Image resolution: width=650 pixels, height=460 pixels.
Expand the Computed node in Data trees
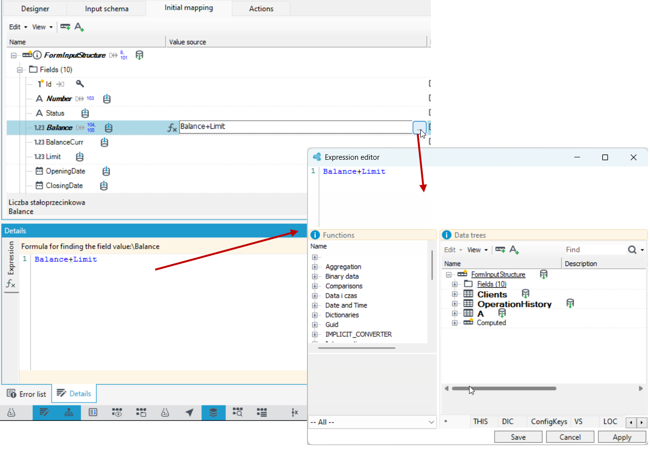point(455,323)
